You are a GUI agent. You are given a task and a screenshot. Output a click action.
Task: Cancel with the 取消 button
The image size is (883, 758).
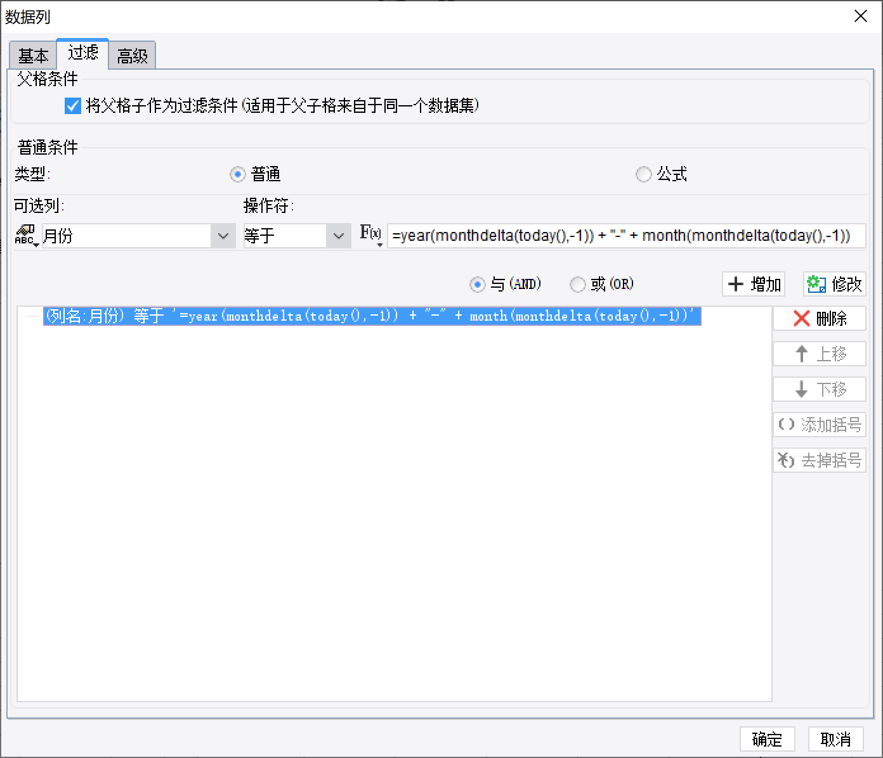(x=835, y=739)
